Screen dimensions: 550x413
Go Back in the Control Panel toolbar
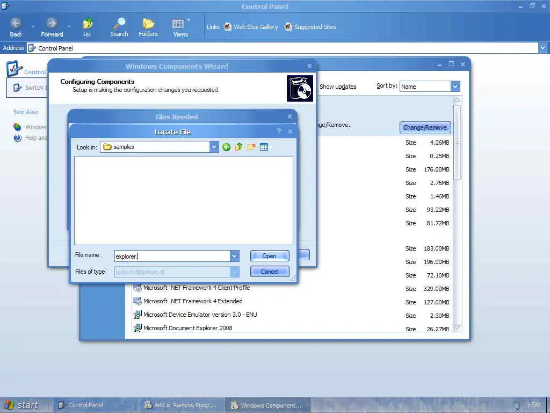(x=16, y=27)
